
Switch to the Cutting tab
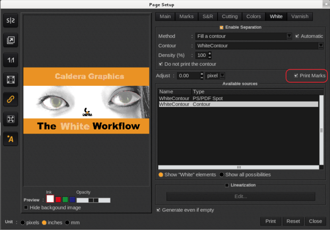tap(230, 16)
